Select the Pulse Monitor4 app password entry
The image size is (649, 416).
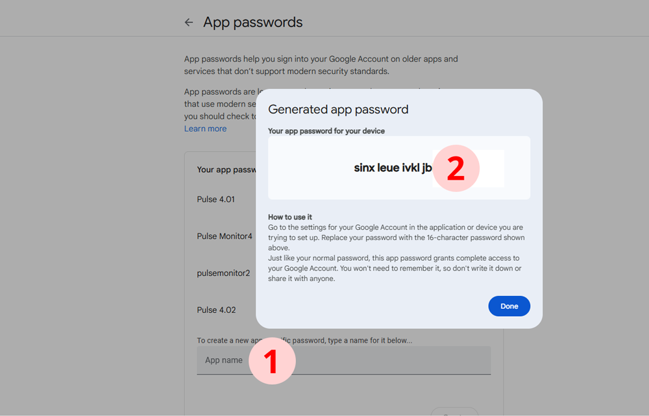[x=225, y=236]
